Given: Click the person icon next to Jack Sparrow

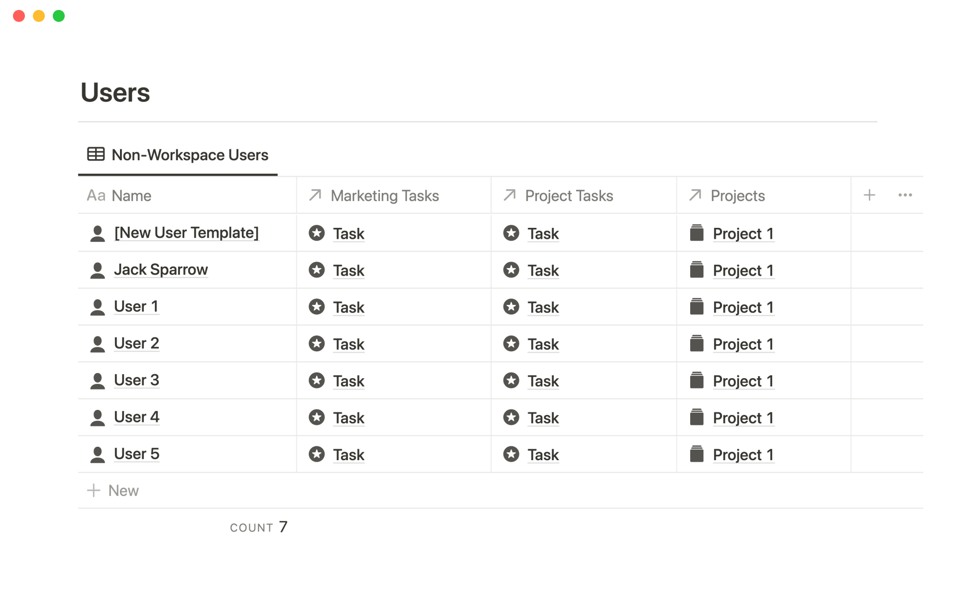Looking at the screenshot, I should pyautogui.click(x=98, y=269).
